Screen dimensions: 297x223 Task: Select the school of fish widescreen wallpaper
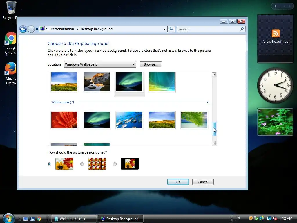click(129, 120)
